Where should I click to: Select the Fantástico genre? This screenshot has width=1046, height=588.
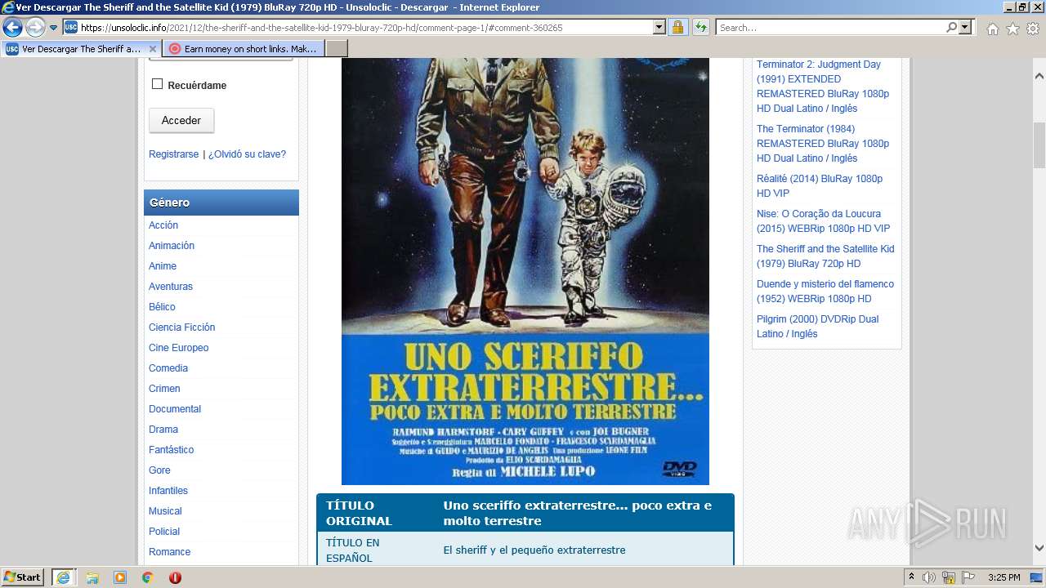tap(172, 450)
